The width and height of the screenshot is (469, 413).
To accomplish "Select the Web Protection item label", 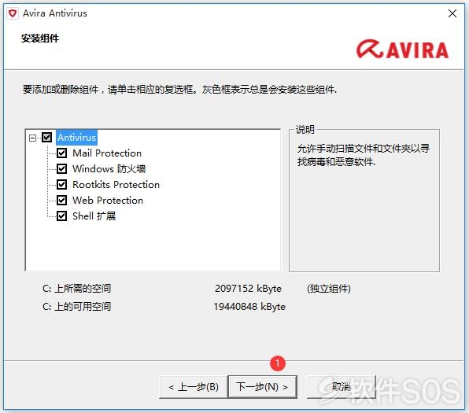I will tap(108, 200).
